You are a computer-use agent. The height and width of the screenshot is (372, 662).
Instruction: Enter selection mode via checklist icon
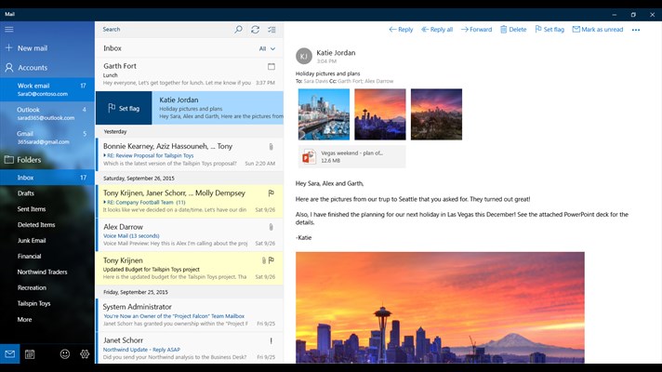271,29
